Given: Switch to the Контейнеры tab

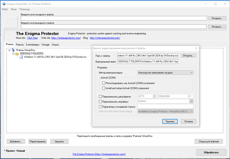Looking at the screenshot, I should pos(33,45).
